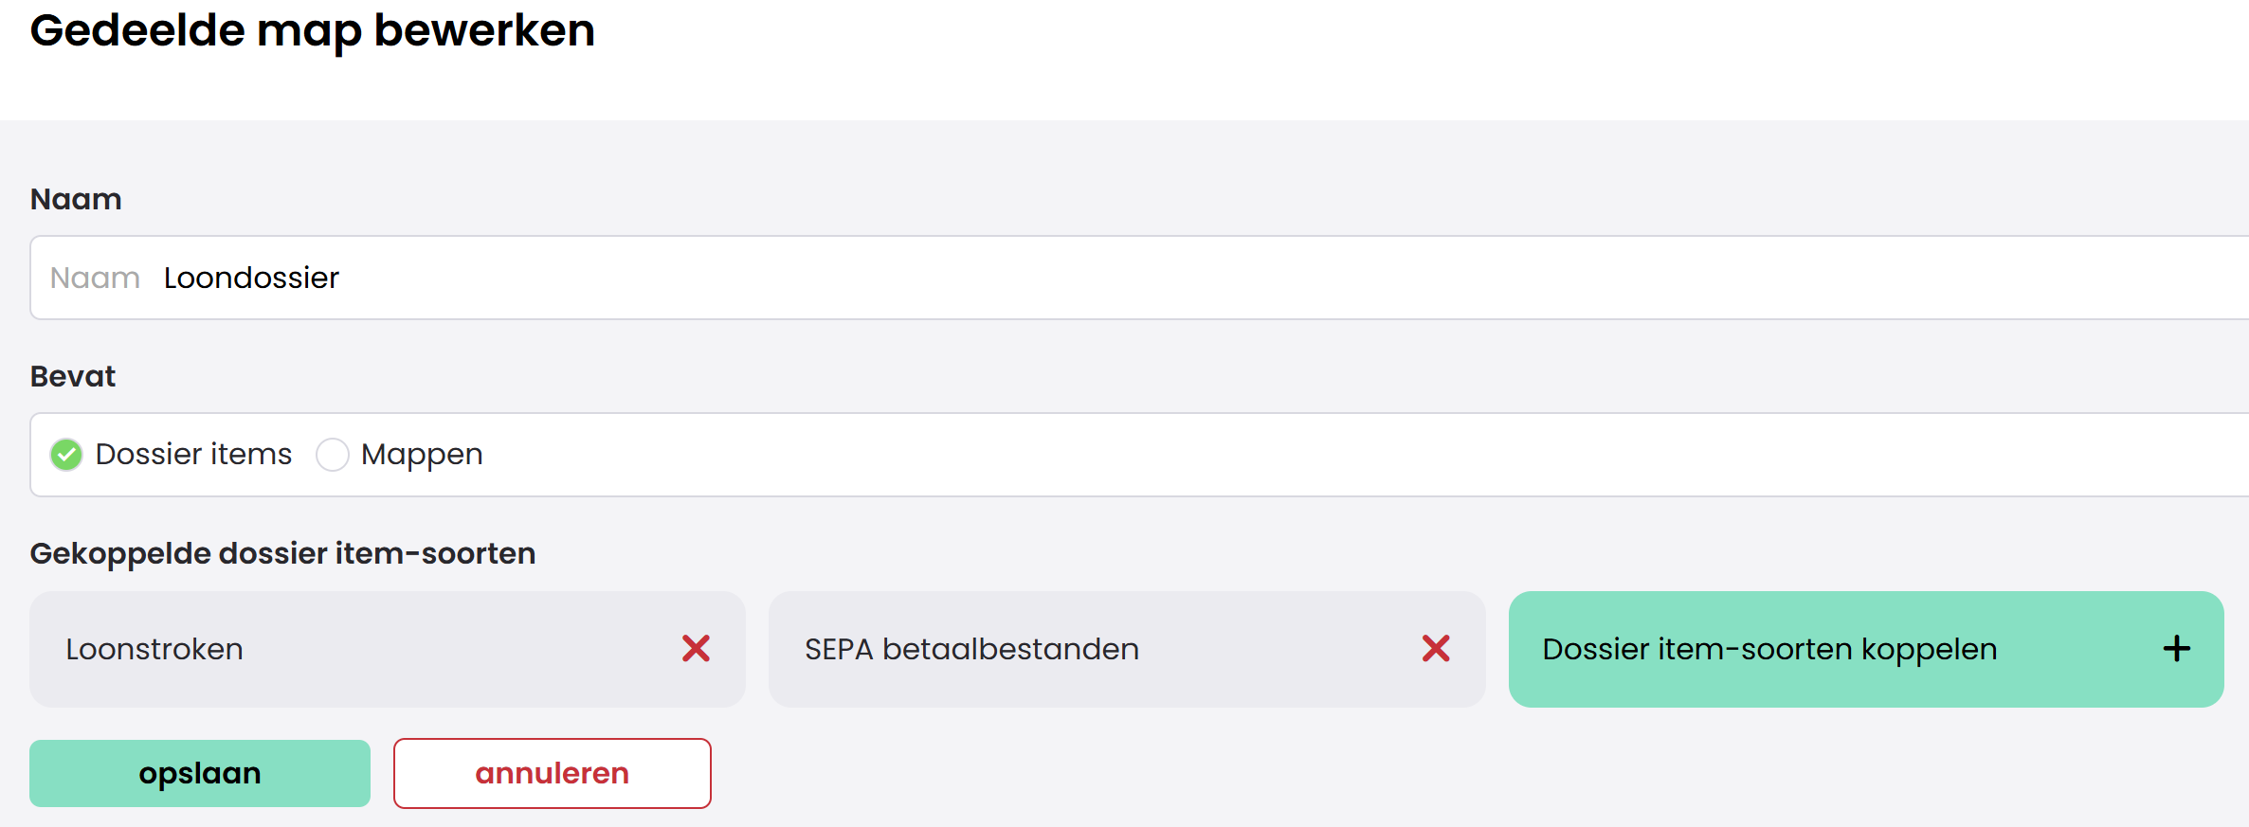Enable Mappen under the Bevat section
This screenshot has height=827, width=2249.
click(x=333, y=455)
